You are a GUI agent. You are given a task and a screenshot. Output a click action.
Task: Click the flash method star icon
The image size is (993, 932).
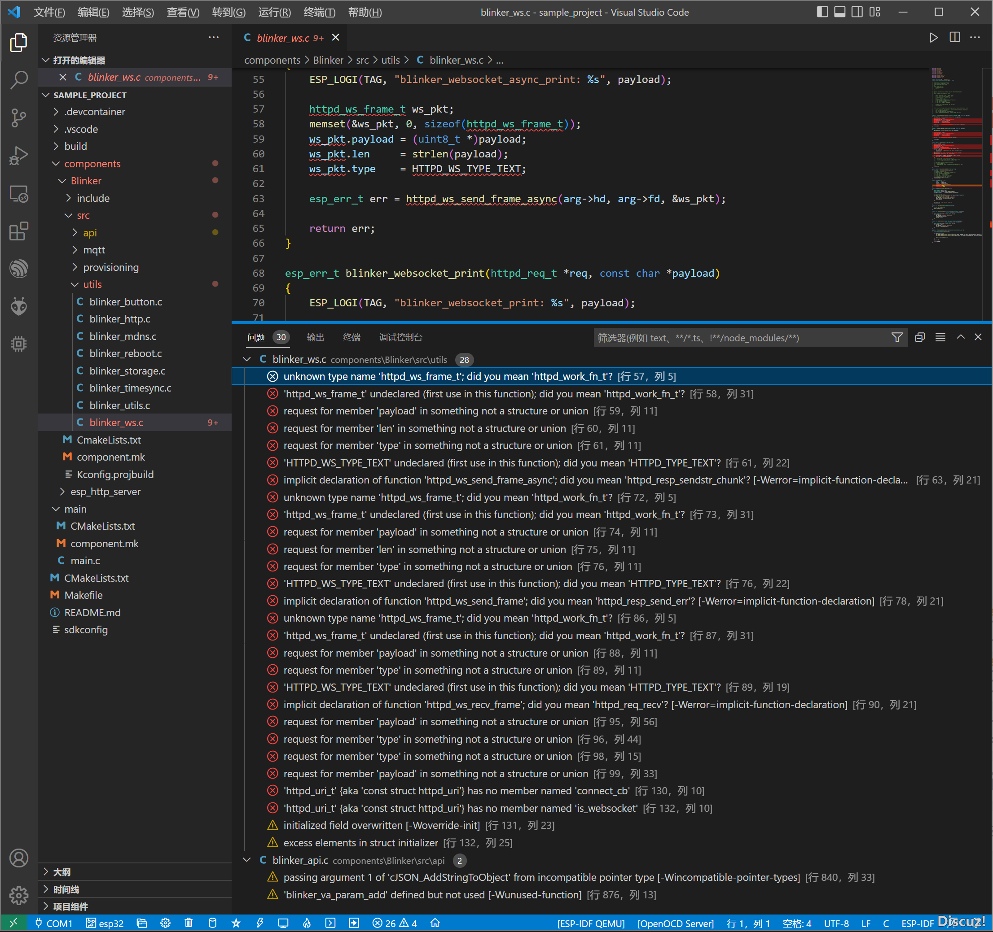[x=236, y=923]
